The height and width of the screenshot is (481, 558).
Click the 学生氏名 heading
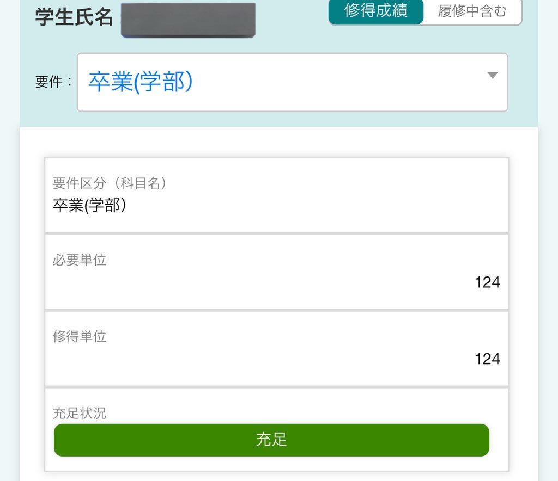click(74, 17)
